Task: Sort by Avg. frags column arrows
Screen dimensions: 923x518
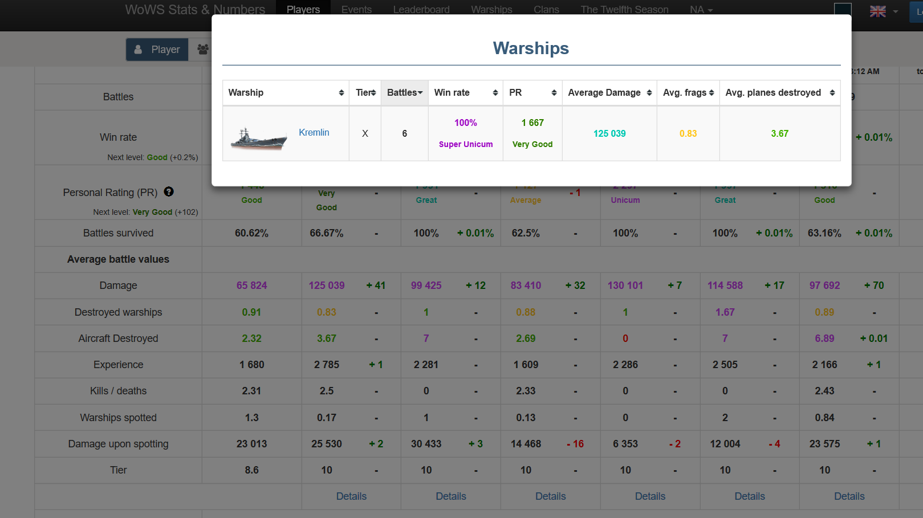Action: click(711, 93)
